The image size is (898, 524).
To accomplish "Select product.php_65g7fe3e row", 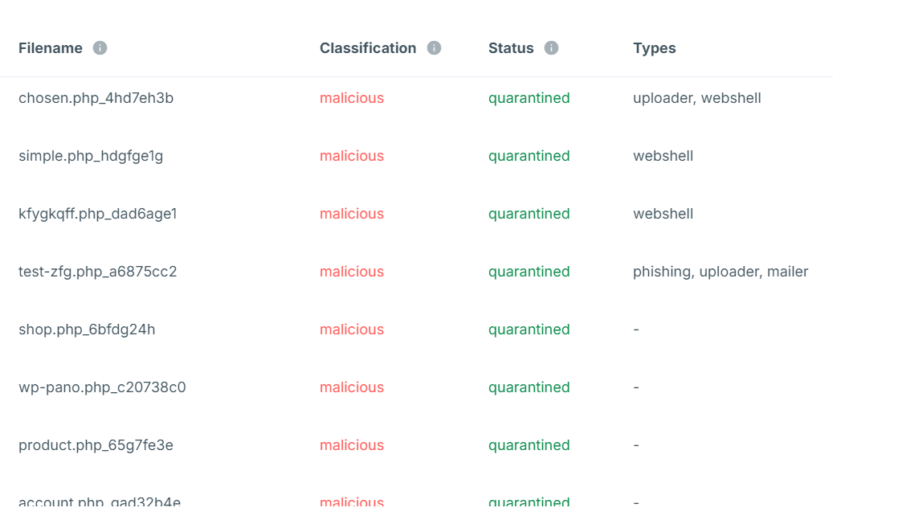I will [x=96, y=445].
